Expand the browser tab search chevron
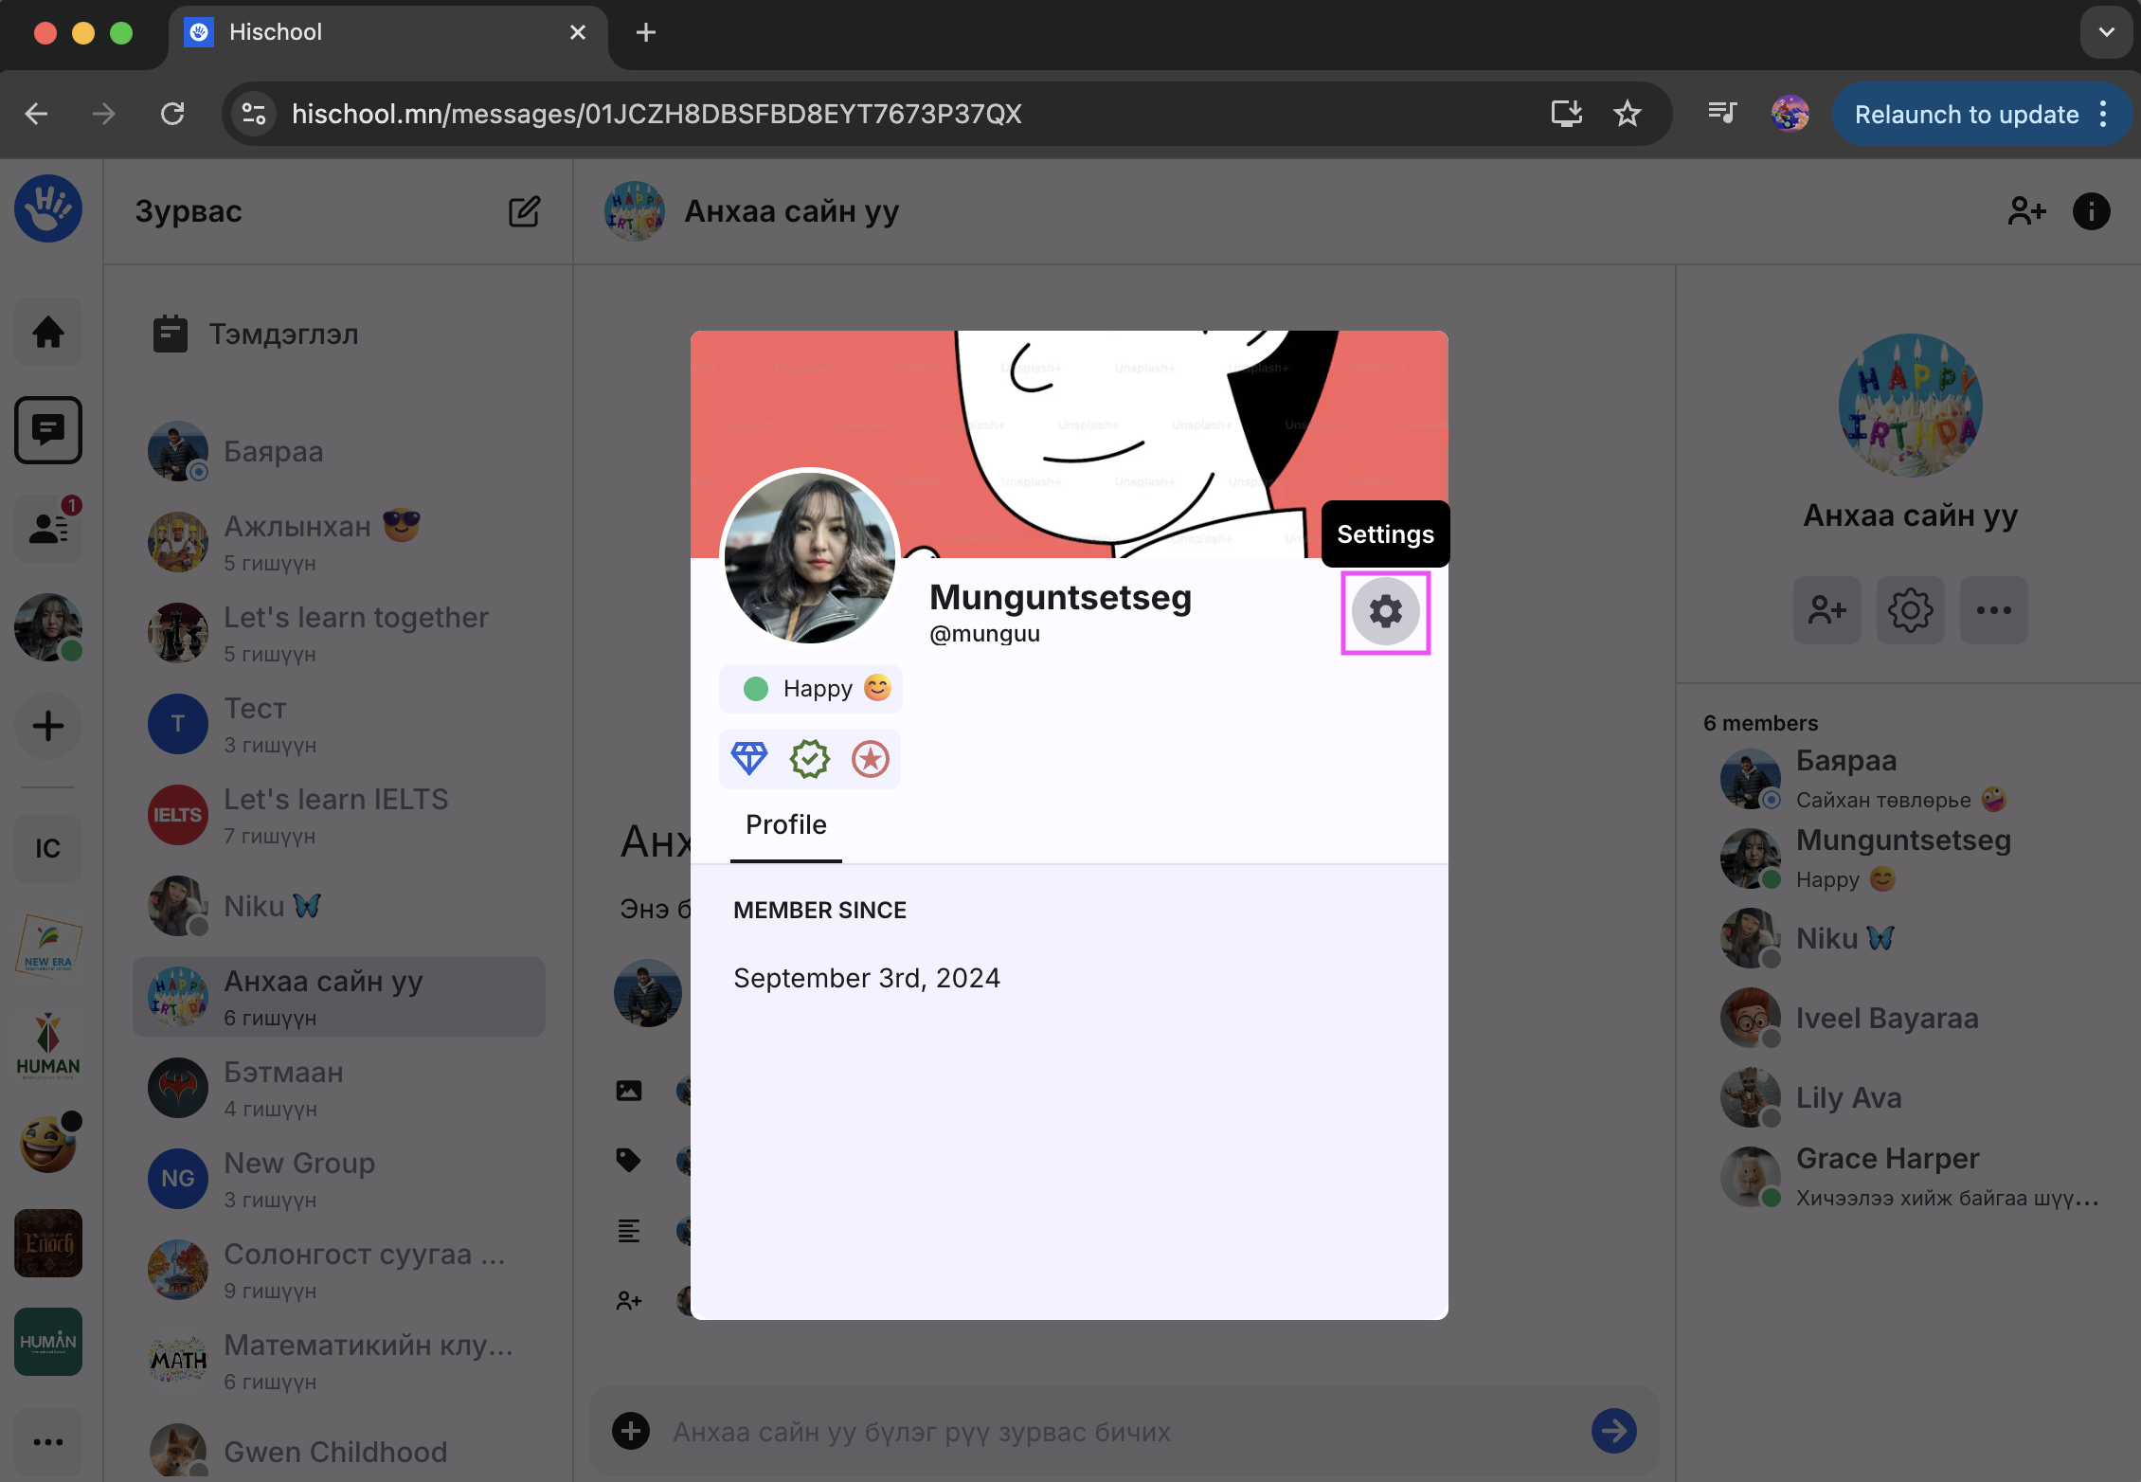 [2106, 32]
